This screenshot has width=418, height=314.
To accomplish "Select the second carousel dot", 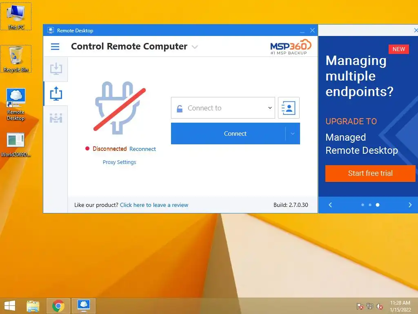I will (x=370, y=205).
